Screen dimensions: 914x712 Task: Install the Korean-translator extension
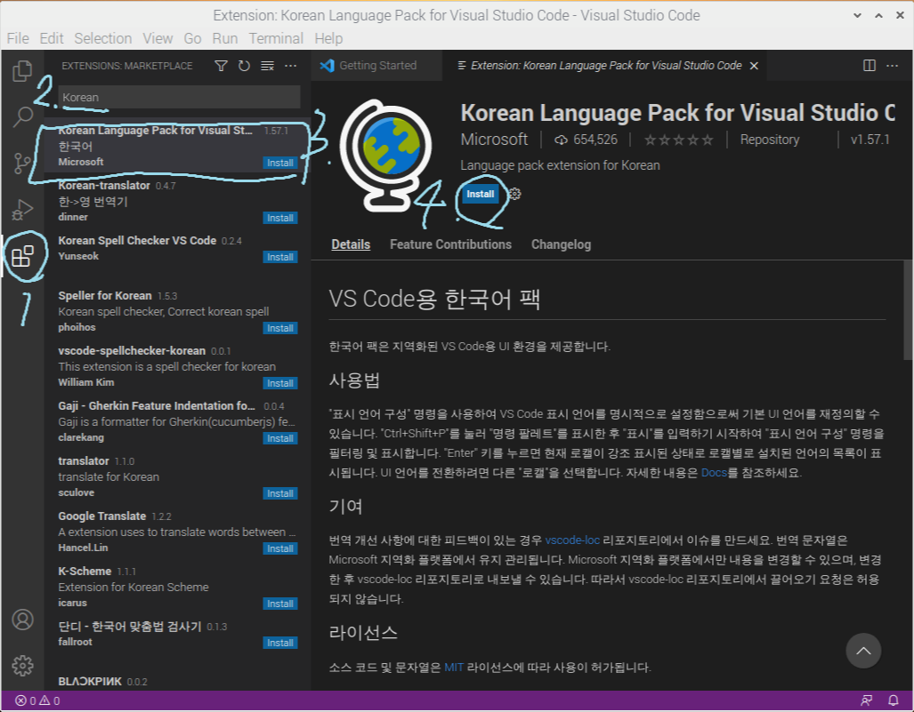(279, 218)
